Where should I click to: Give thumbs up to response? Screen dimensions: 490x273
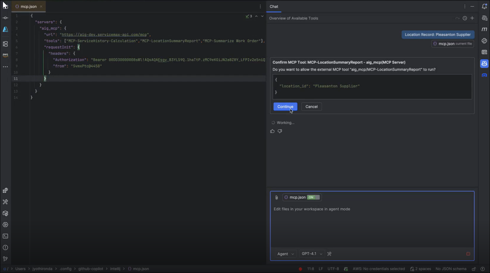click(x=272, y=131)
